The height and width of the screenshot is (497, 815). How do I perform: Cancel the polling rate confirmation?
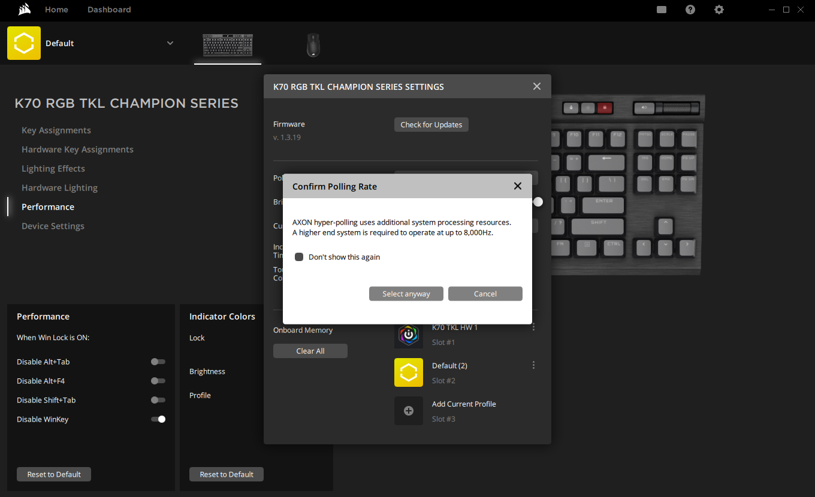485,294
